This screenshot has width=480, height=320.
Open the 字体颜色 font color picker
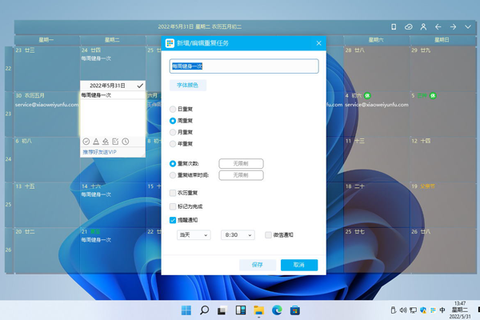point(188,85)
